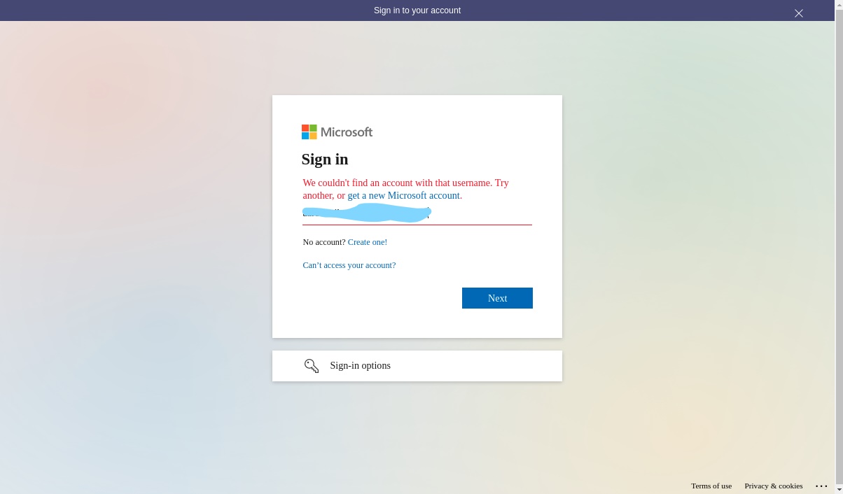
Task: Focus the username email input field
Action: [x=417, y=213]
